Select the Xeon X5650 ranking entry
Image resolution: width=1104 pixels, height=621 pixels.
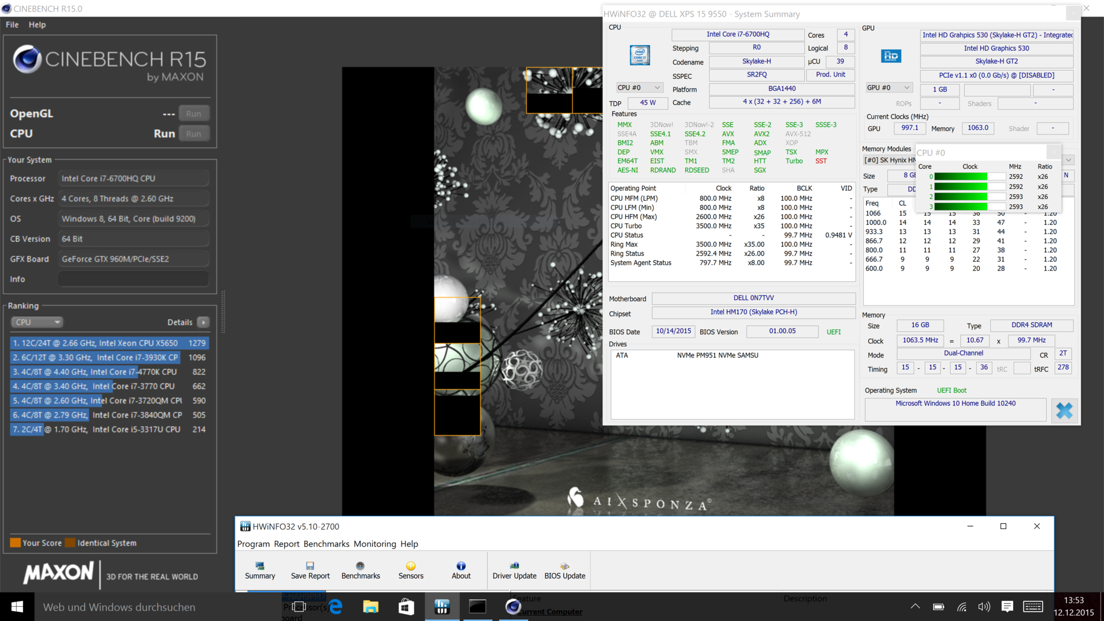tap(109, 343)
